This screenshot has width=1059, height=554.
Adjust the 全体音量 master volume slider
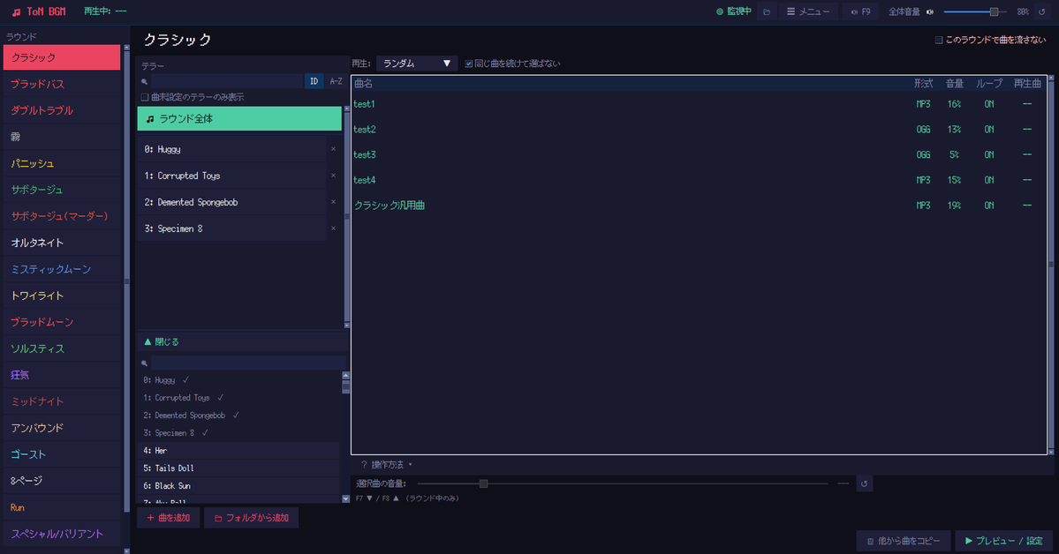point(975,11)
